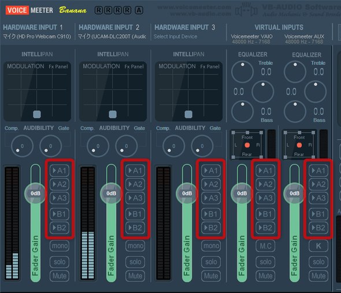Image resolution: width=341 pixels, height=293 pixels.
Task: Toggle A3 routing on Hardware Input 1
Action: click(60, 198)
